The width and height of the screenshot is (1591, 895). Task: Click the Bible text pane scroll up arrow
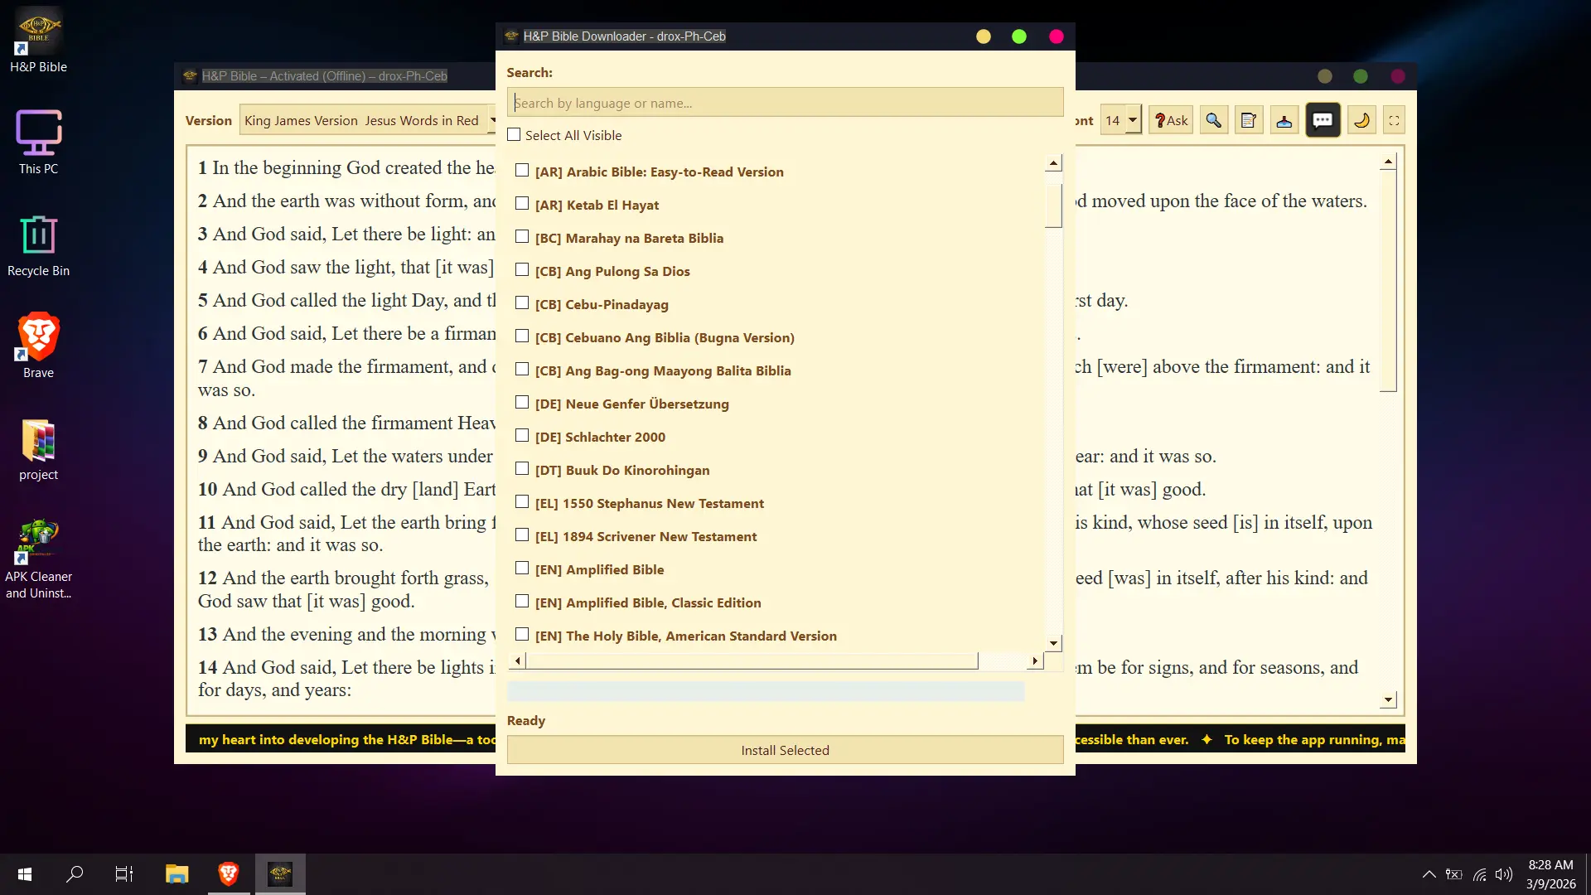point(1388,162)
